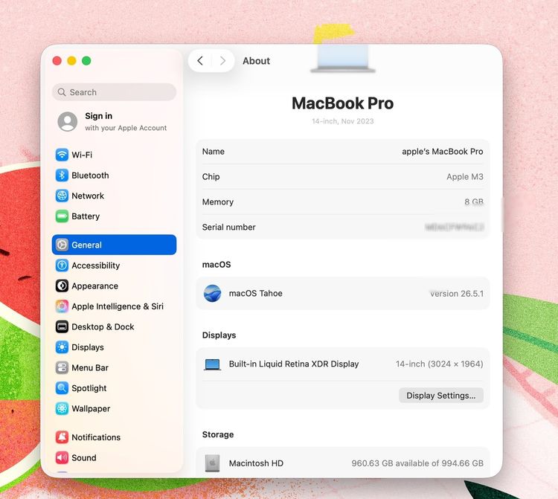The height and width of the screenshot is (499, 558).
Task: Open Apple Intelligence & Siri settings
Action: click(114, 306)
